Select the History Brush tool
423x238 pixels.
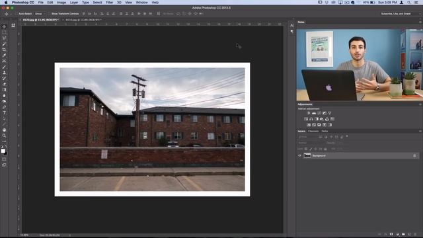point(4,78)
